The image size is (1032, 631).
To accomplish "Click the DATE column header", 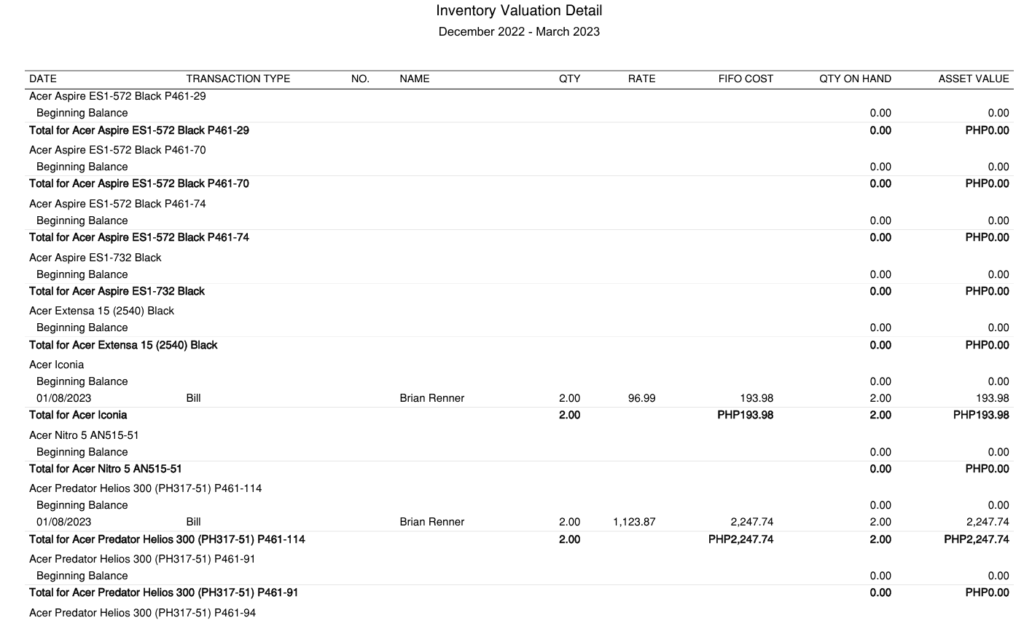I will 43,79.
